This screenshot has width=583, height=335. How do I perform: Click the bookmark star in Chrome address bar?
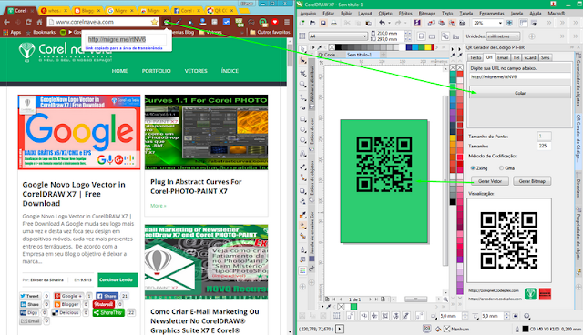tap(154, 22)
